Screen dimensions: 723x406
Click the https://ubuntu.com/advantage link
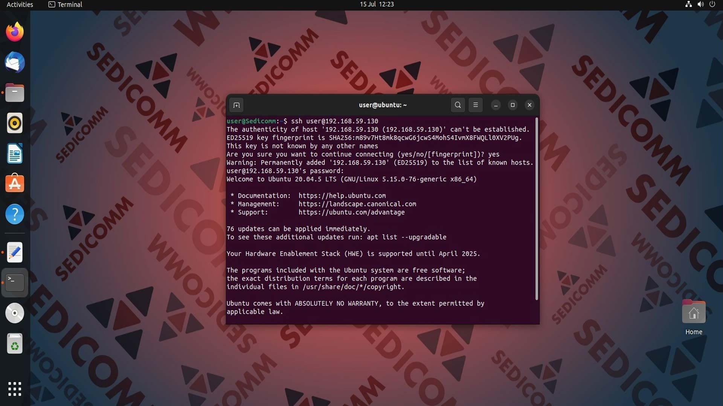click(352, 212)
